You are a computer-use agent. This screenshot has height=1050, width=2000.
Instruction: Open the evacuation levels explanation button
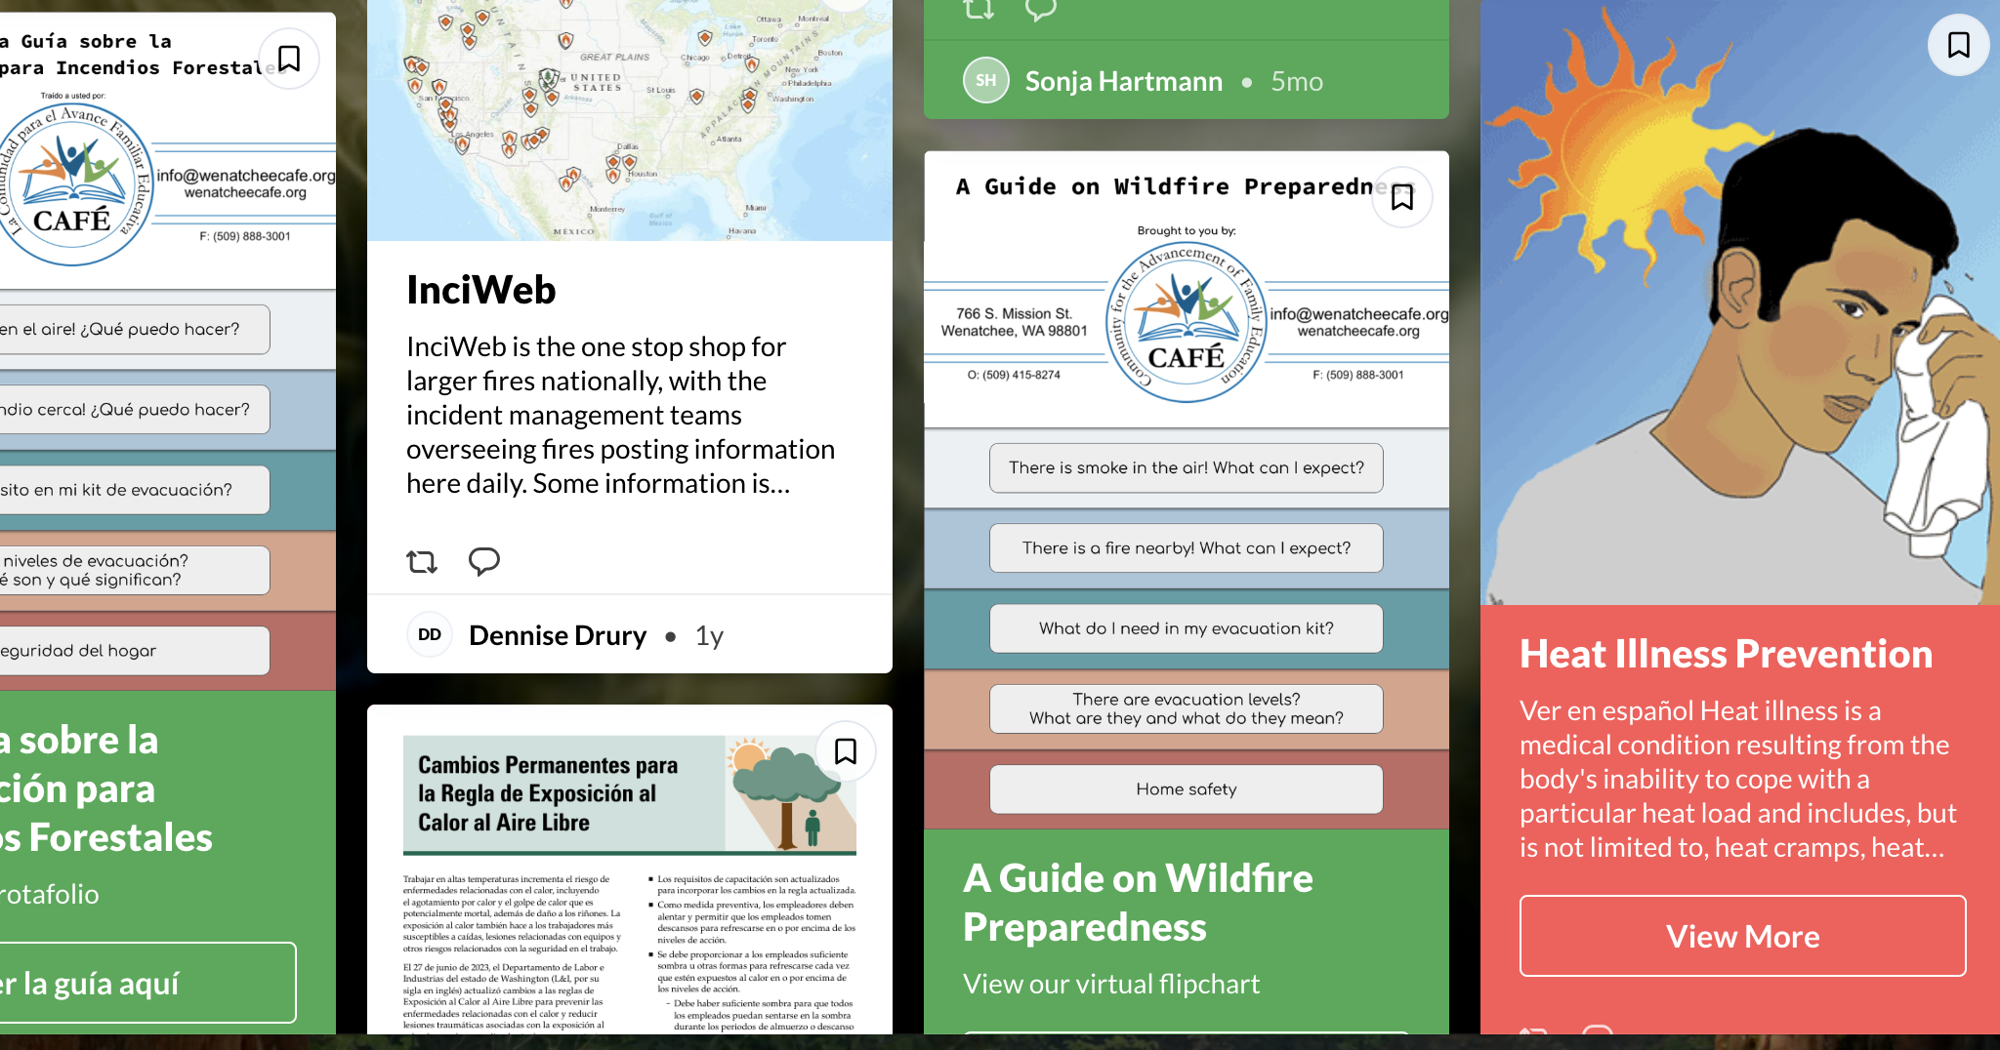click(1186, 708)
